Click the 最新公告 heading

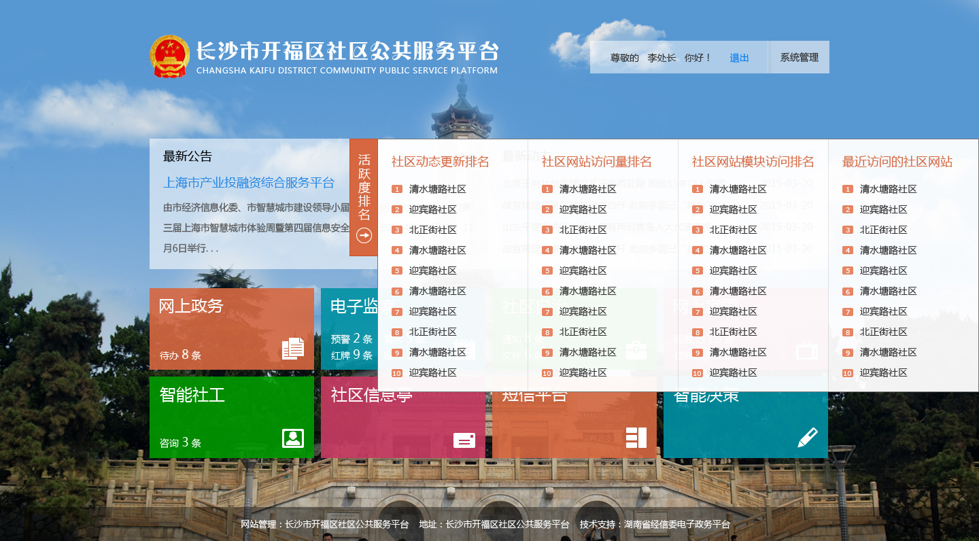point(188,156)
